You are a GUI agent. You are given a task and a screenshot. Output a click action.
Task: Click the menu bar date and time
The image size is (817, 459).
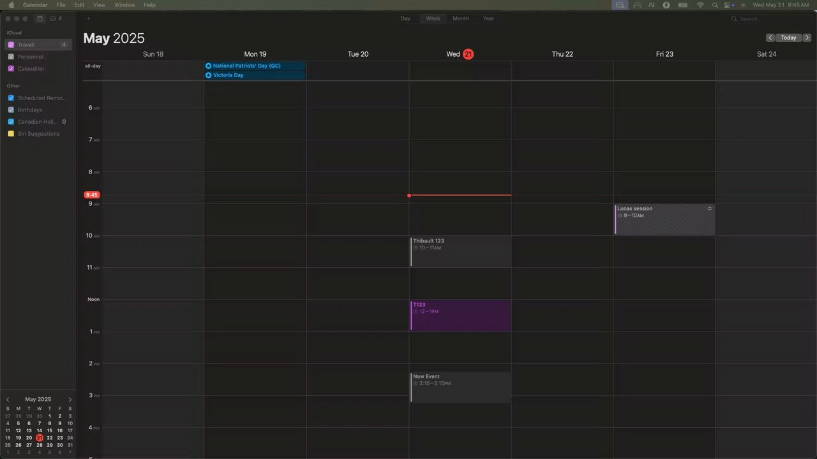[781, 4]
